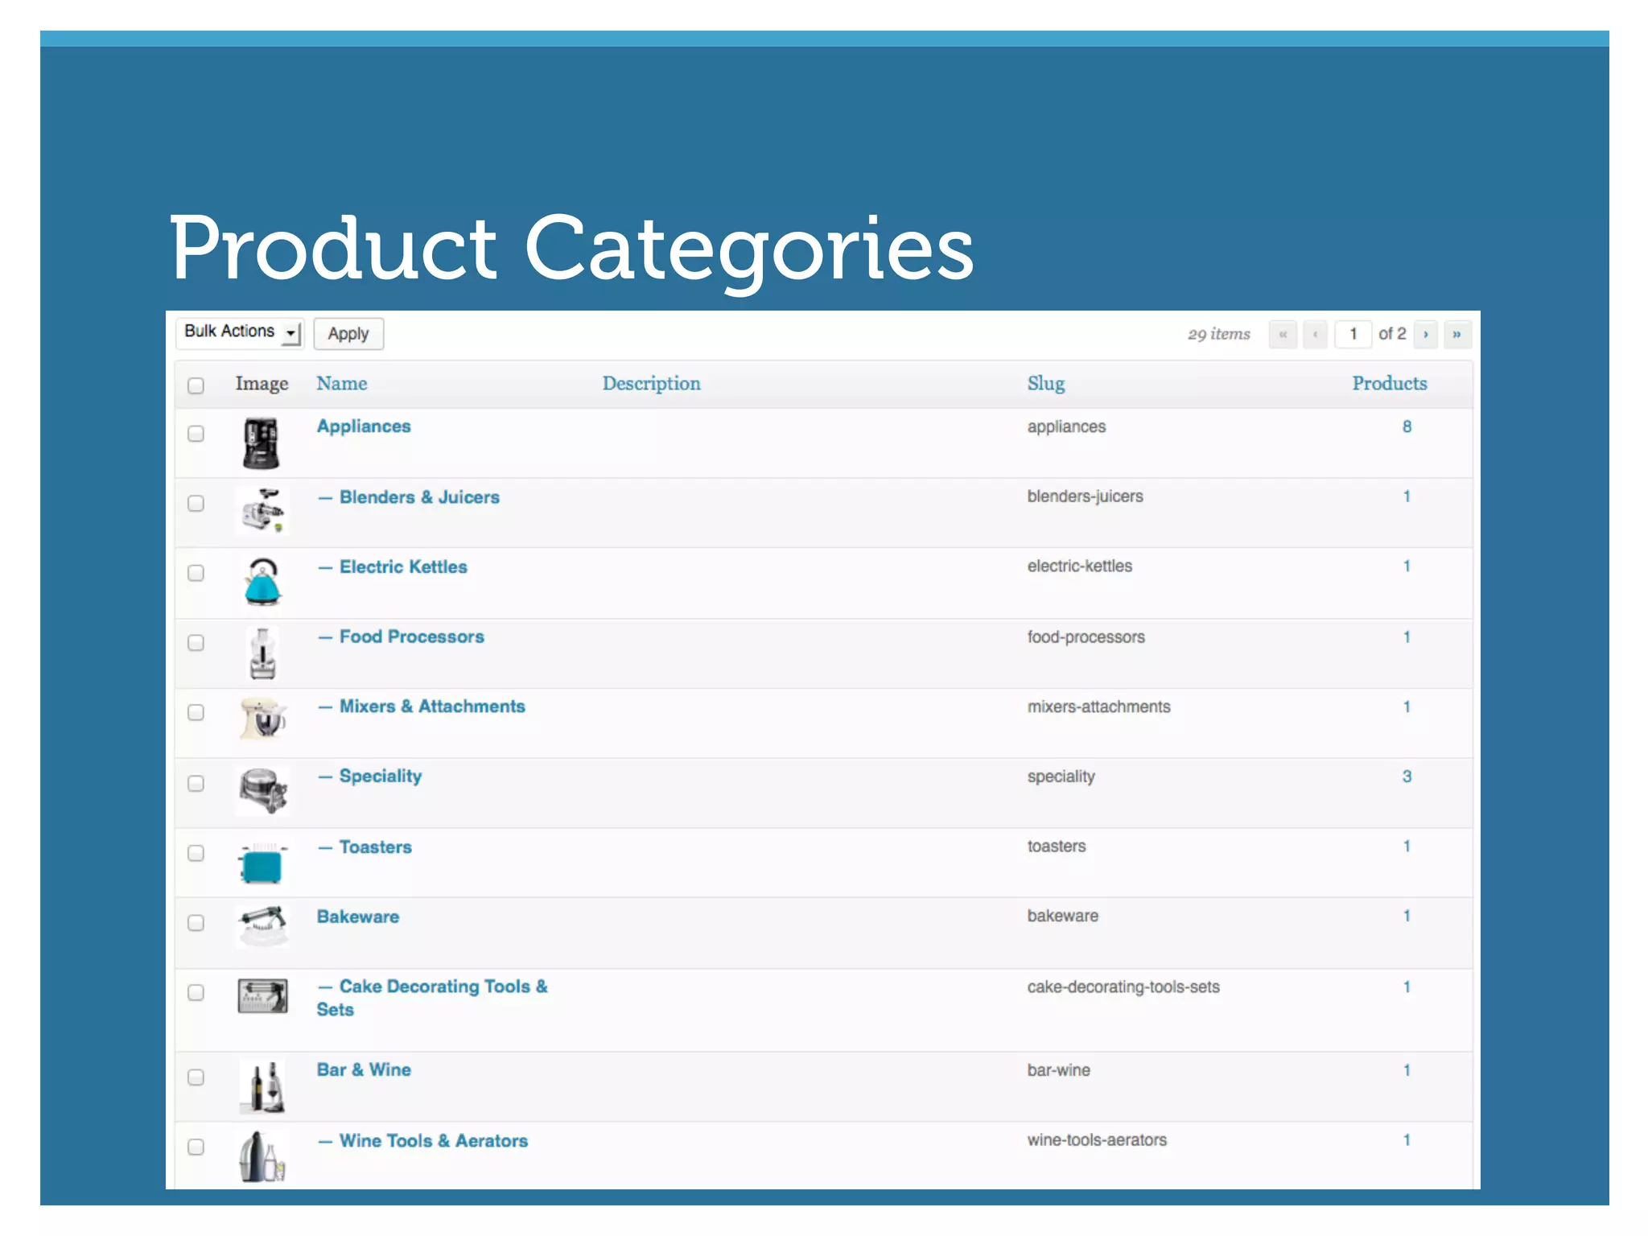Click the slug text "mixers-attachments"
The height and width of the screenshot is (1236, 1648).
click(x=1098, y=707)
